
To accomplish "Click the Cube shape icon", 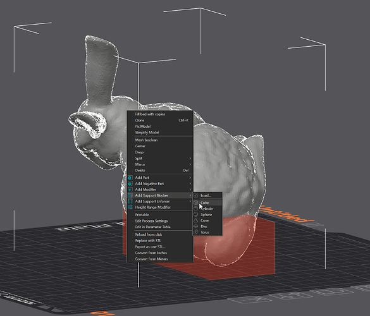I will [196, 203].
